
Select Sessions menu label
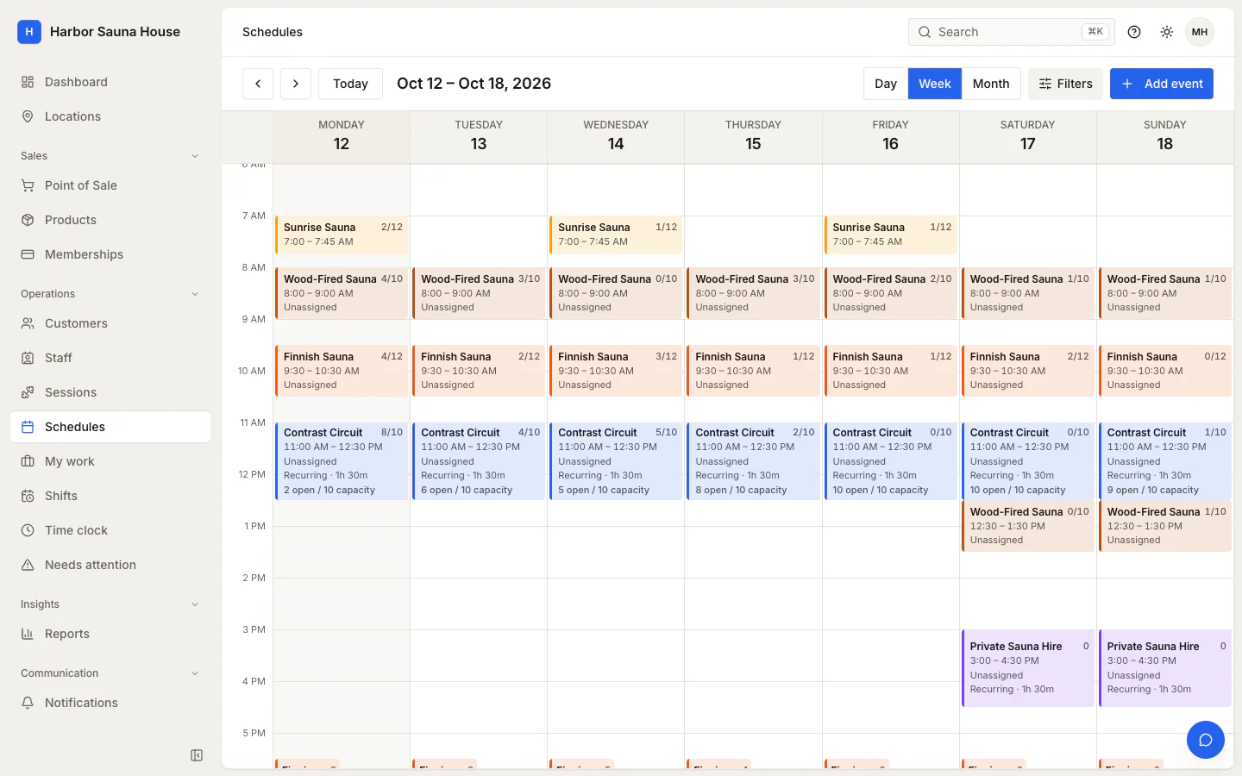[71, 392]
